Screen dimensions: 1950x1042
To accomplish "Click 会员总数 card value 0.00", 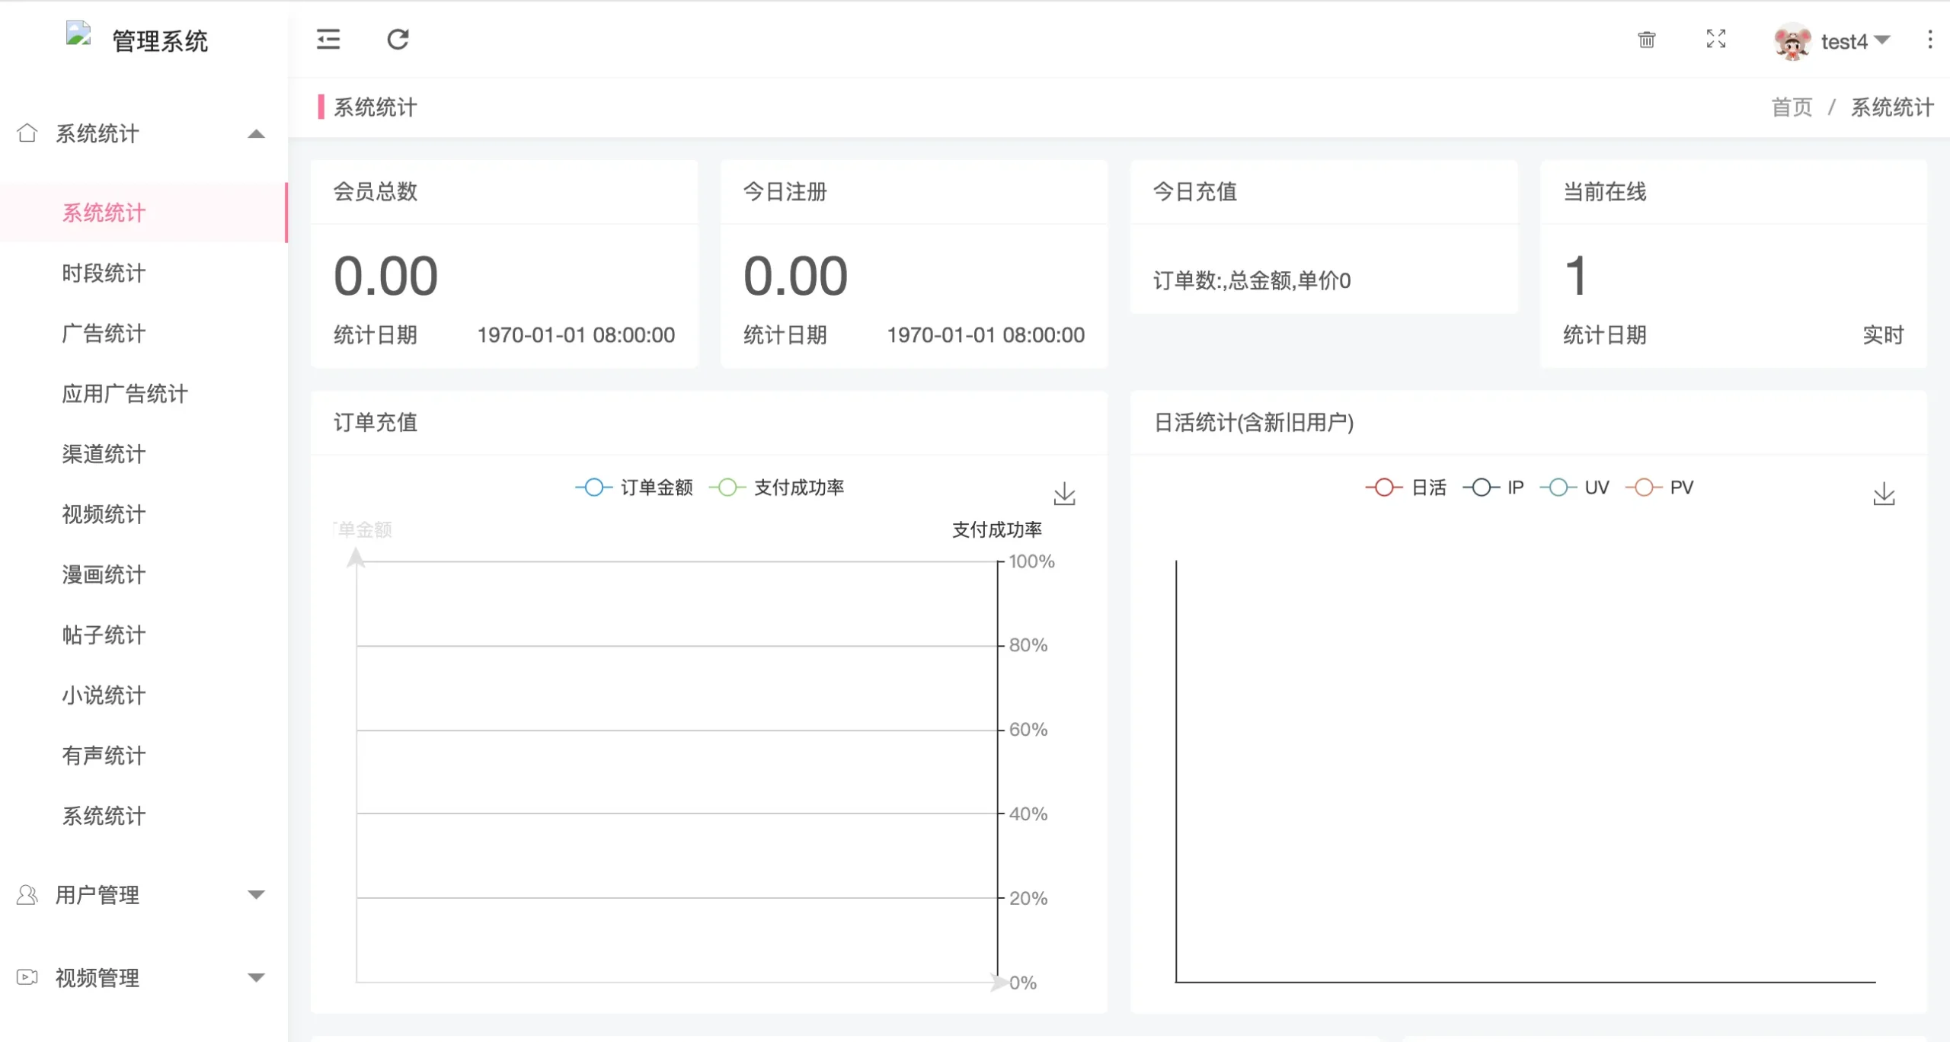I will 385,276.
